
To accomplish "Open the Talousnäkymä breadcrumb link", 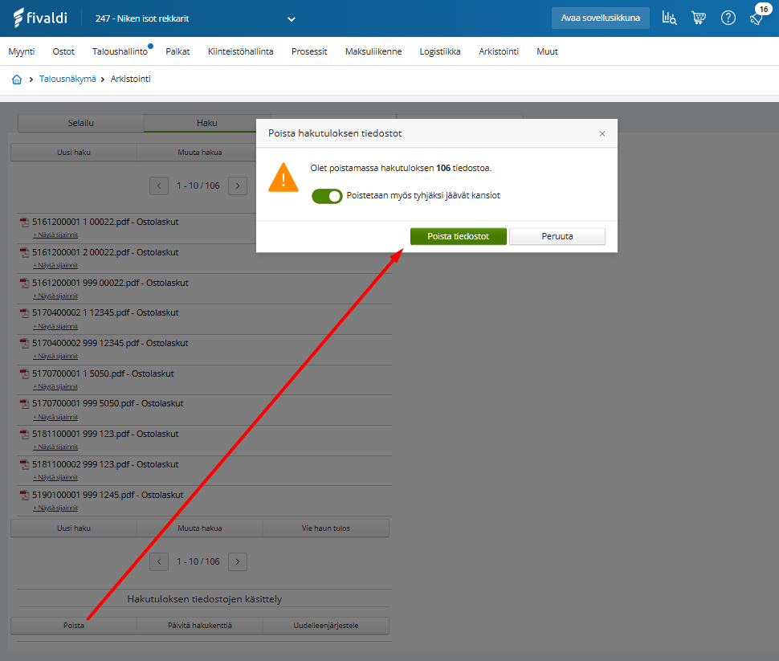I will 67,79.
